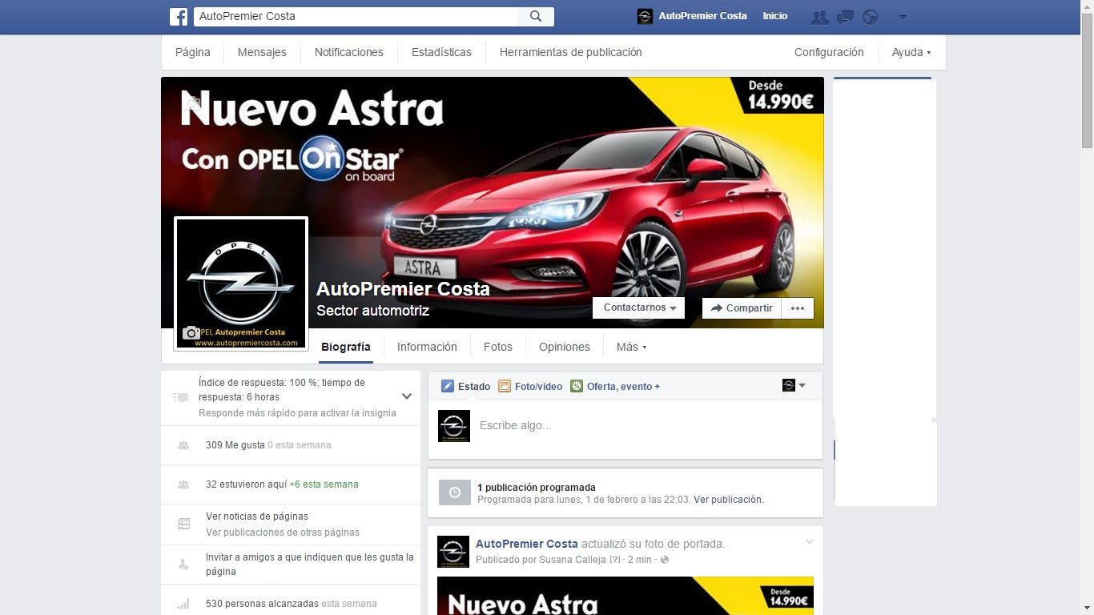Image resolution: width=1094 pixels, height=615 pixels.
Task: Open Ver noticias de páginas
Action: 257,517
